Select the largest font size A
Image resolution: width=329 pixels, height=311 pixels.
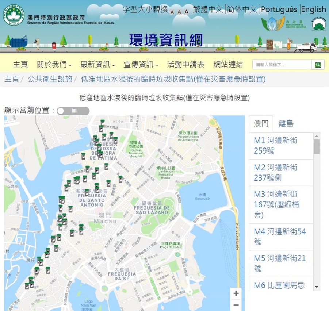[186, 11]
